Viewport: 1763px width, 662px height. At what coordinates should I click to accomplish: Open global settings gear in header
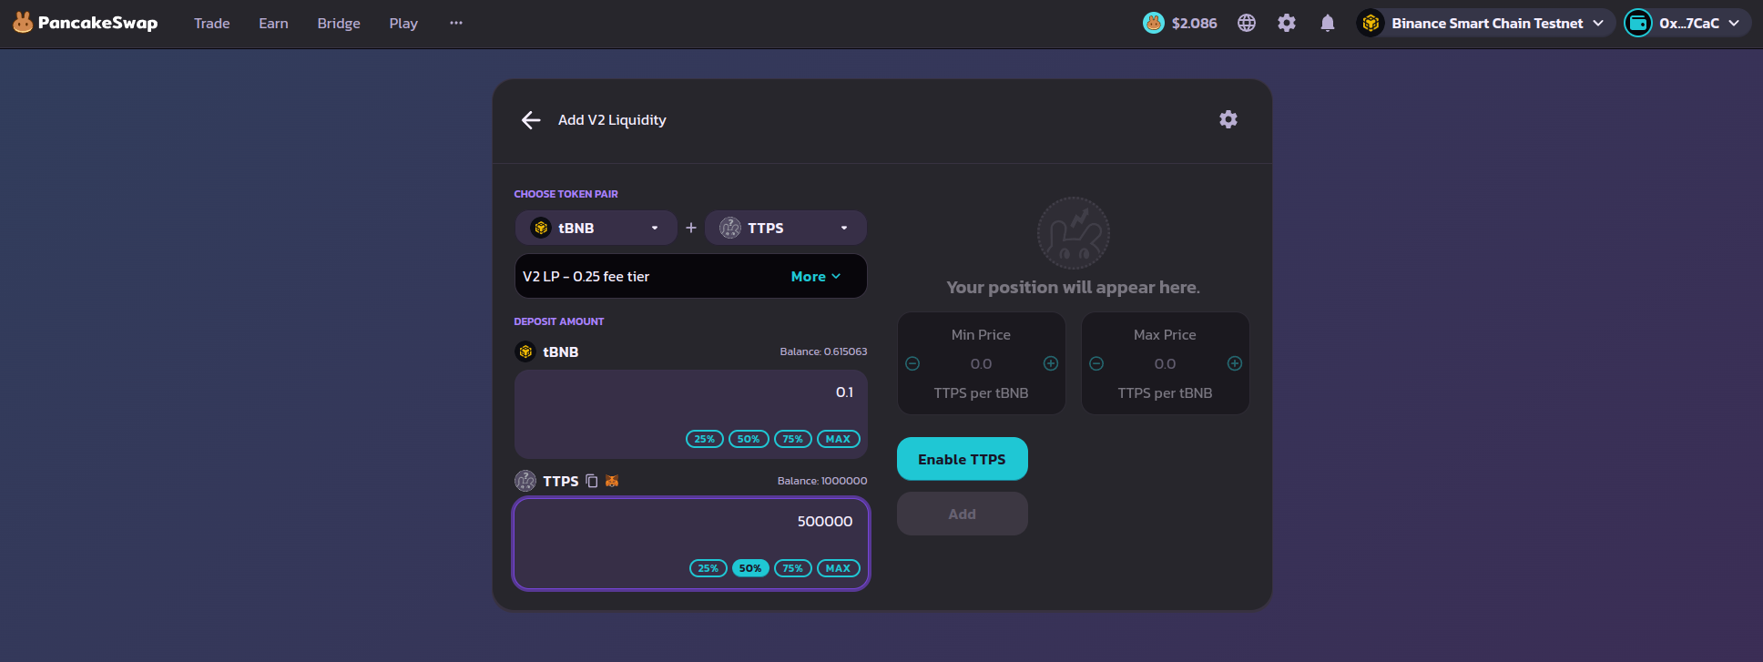click(x=1287, y=23)
